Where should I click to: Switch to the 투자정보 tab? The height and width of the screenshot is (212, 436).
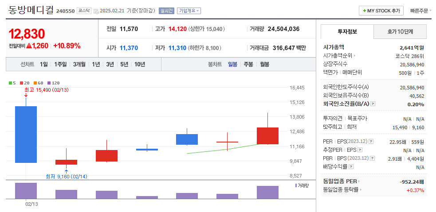tap(347, 31)
